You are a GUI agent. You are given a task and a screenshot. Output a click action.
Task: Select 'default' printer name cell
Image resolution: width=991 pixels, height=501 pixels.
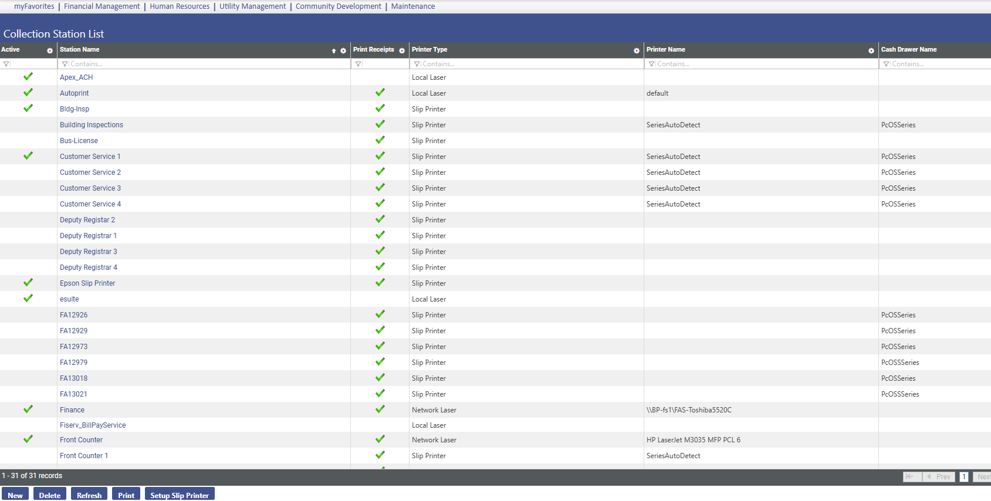(657, 93)
